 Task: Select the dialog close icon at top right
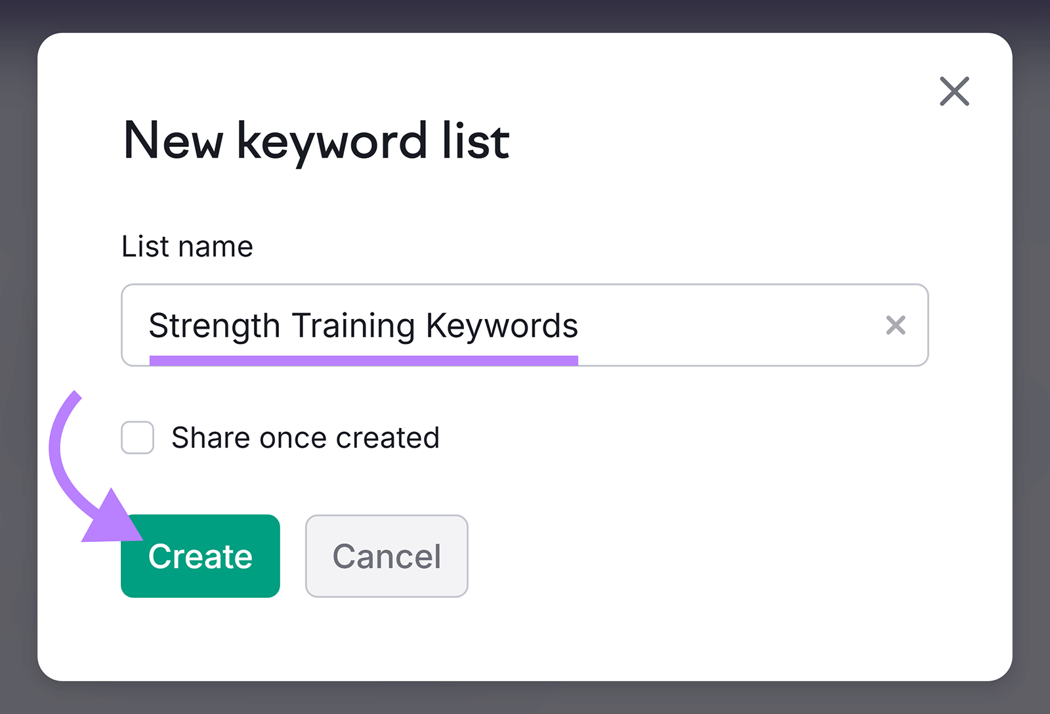tap(954, 92)
